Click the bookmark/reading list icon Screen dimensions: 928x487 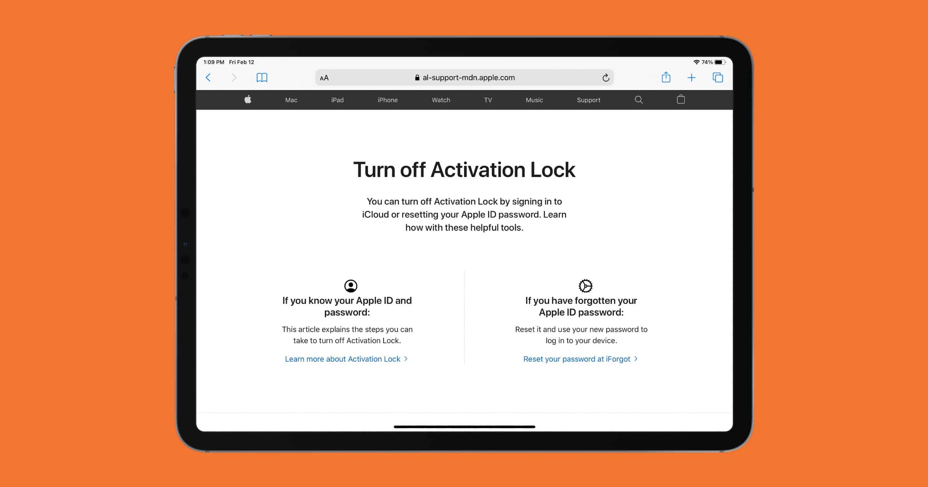(261, 77)
